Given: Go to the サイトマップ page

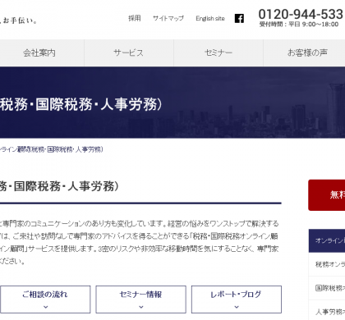Looking at the screenshot, I should pos(168,18).
